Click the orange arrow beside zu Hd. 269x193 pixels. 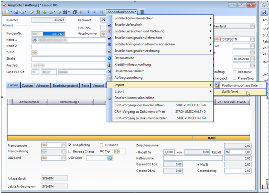pyautogui.click(x=35, y=53)
